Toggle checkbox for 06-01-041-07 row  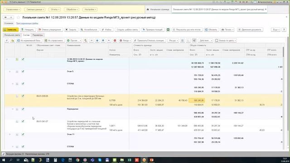pos(23,121)
